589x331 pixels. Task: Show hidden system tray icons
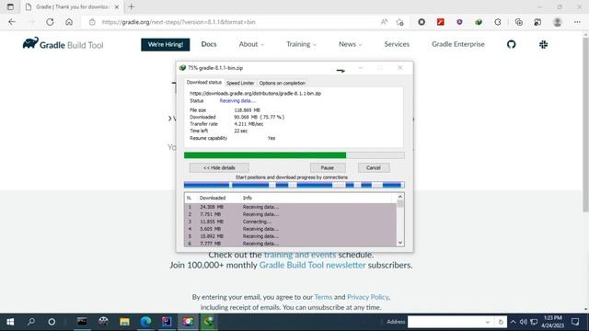tap(514, 322)
